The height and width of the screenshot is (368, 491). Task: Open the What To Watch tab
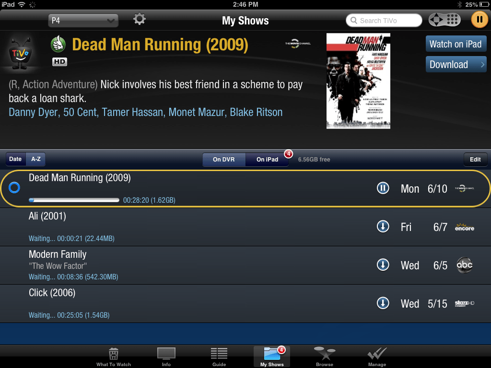click(114, 357)
